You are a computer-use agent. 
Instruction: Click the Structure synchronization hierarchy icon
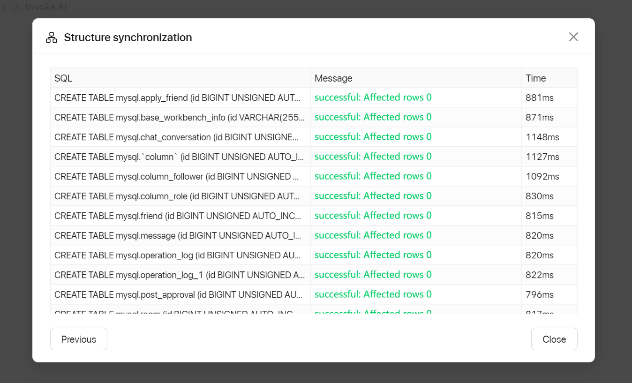pos(52,38)
